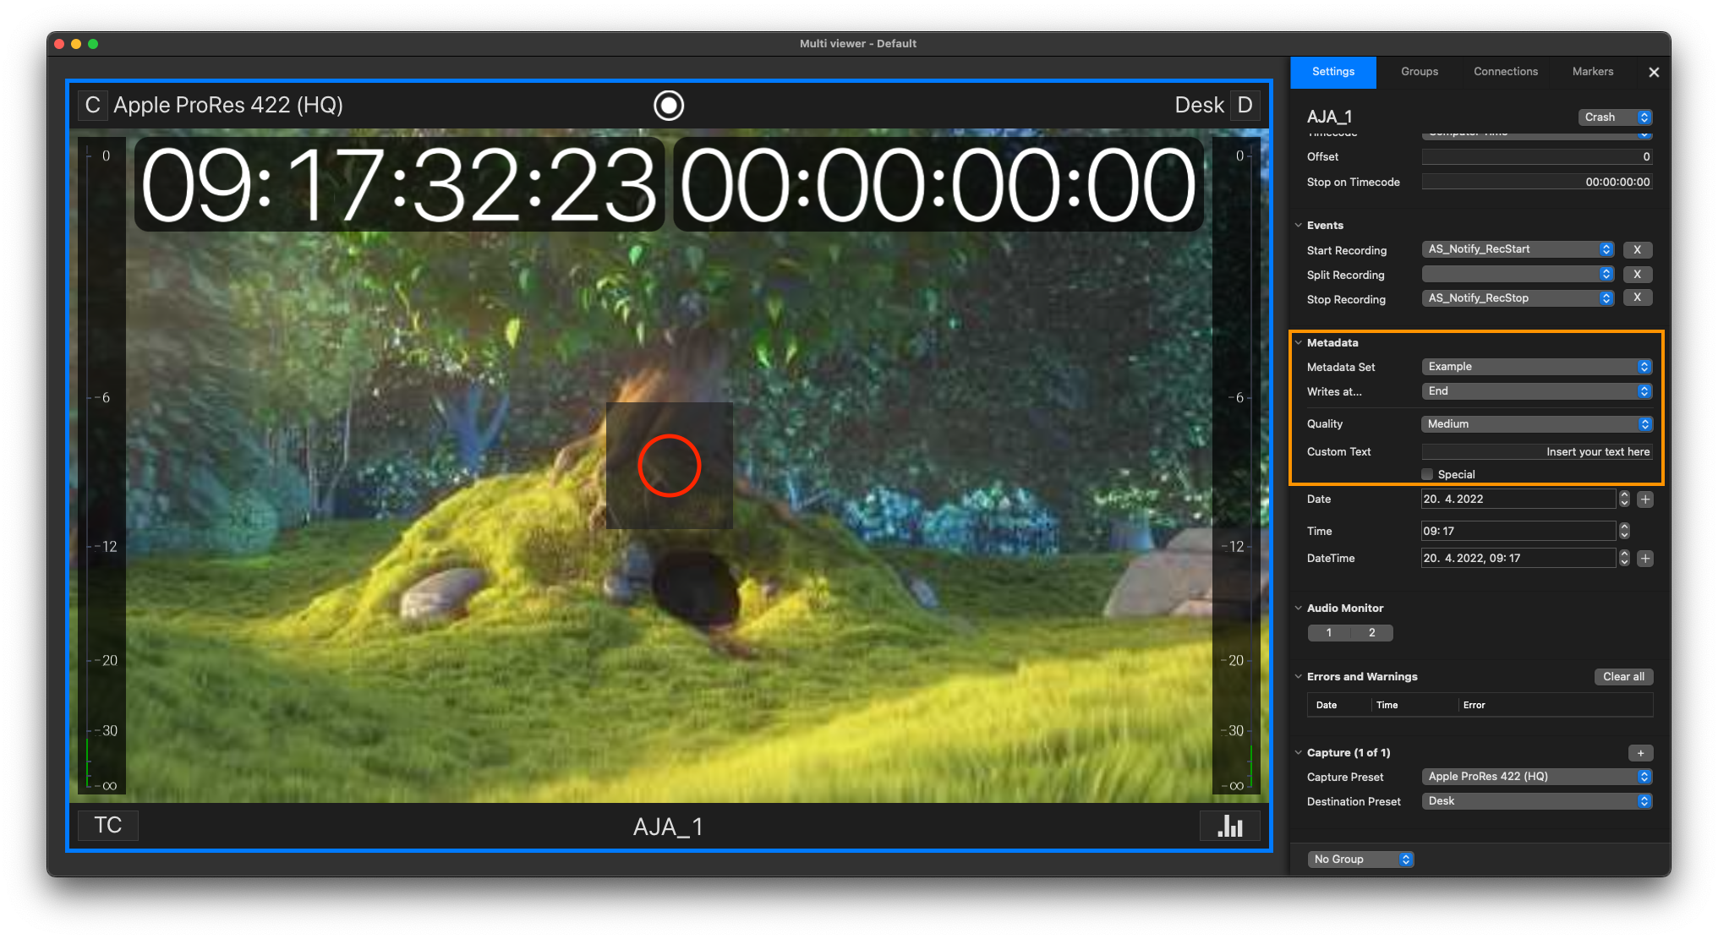
Task: Open the Metadata Set dropdown
Action: [1537, 367]
